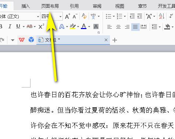Align text right
The height and width of the screenshot is (139, 175).
(127, 26)
